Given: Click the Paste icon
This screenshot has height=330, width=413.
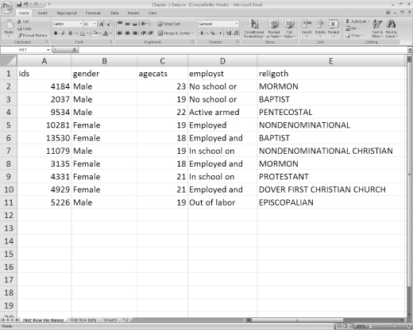Looking at the screenshot, I should (9, 25).
